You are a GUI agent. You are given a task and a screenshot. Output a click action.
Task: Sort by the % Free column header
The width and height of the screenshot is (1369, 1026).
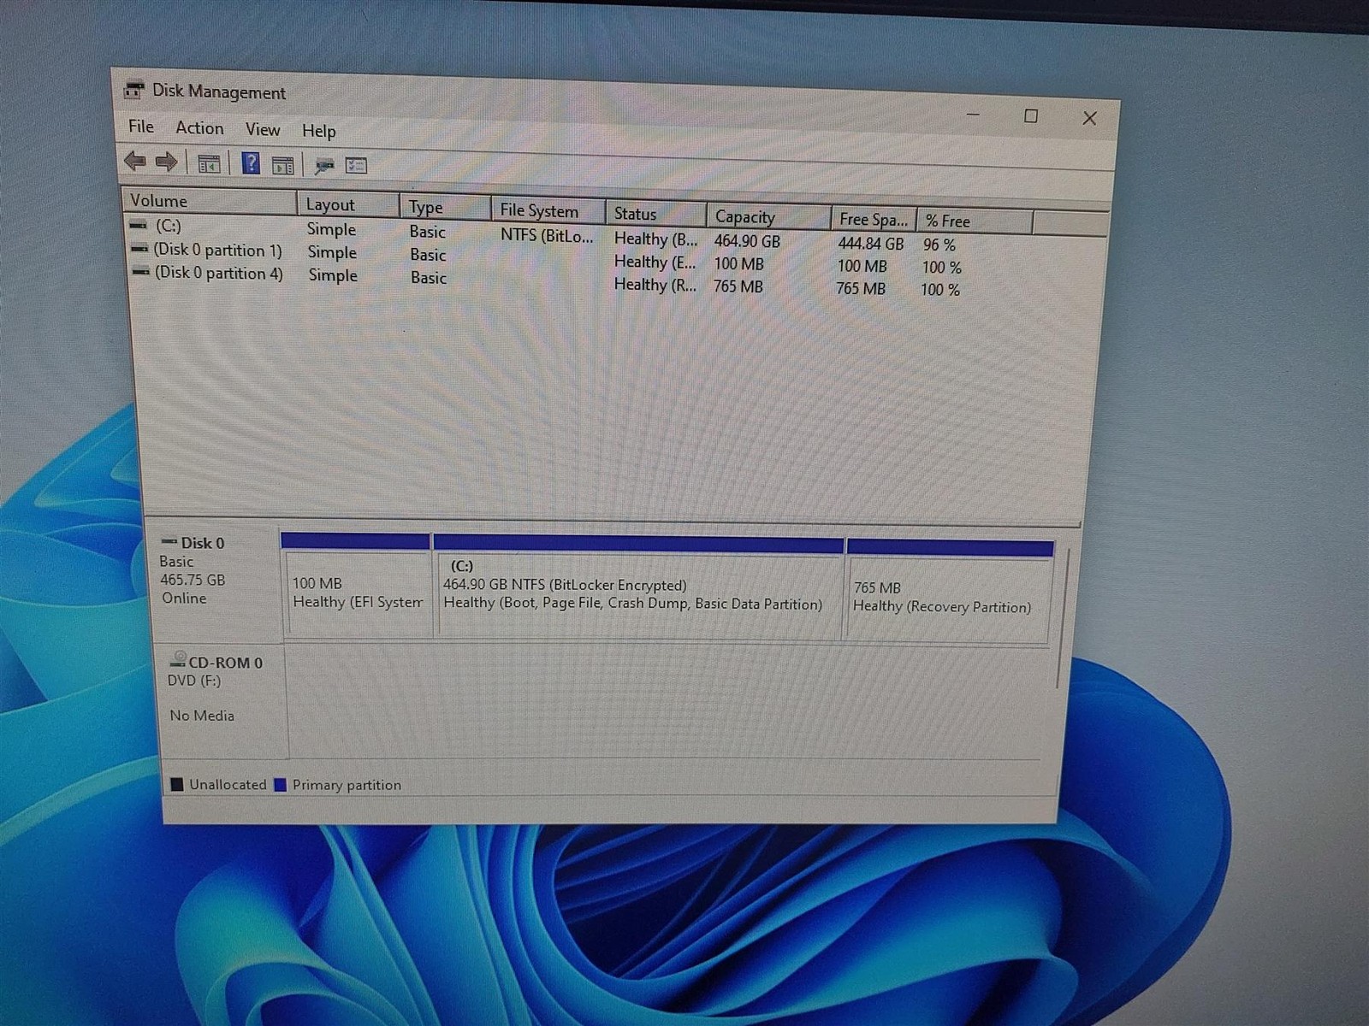coord(975,221)
